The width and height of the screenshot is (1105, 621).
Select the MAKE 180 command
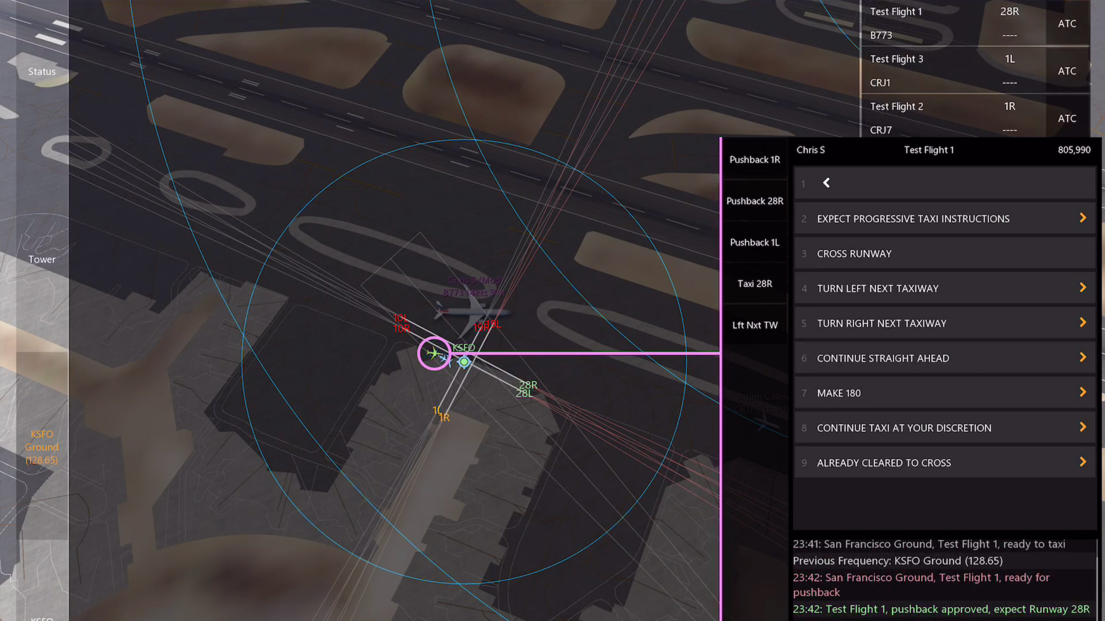[x=945, y=393]
